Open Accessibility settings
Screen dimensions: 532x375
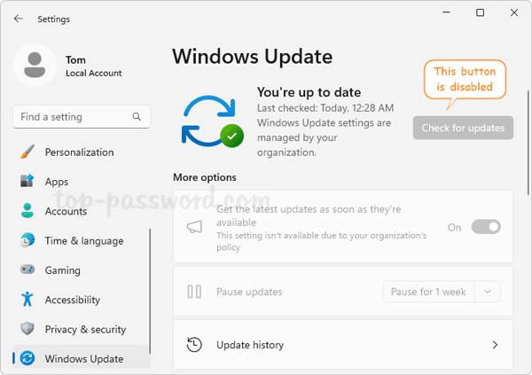82,300
